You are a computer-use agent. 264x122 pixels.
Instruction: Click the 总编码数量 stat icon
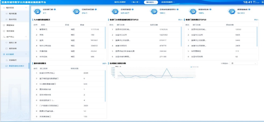[115, 11]
